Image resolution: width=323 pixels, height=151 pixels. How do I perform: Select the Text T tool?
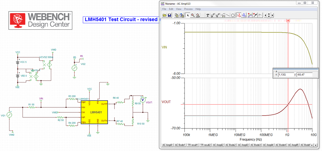(x=208, y=15)
